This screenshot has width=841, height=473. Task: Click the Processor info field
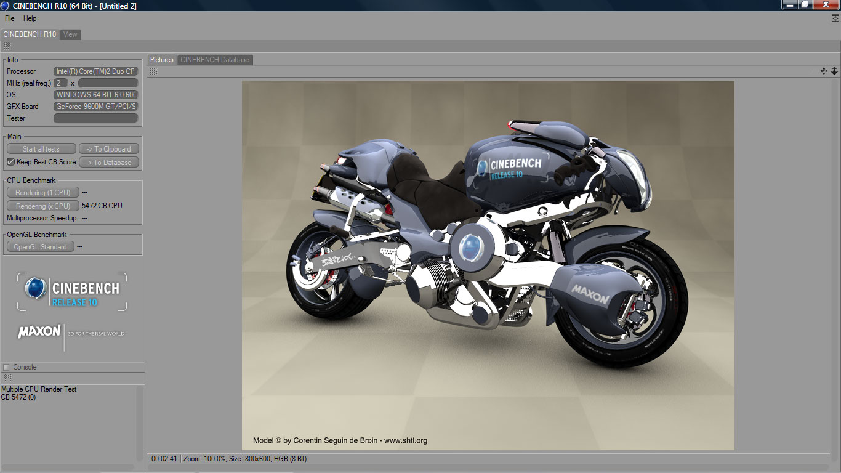click(x=95, y=71)
